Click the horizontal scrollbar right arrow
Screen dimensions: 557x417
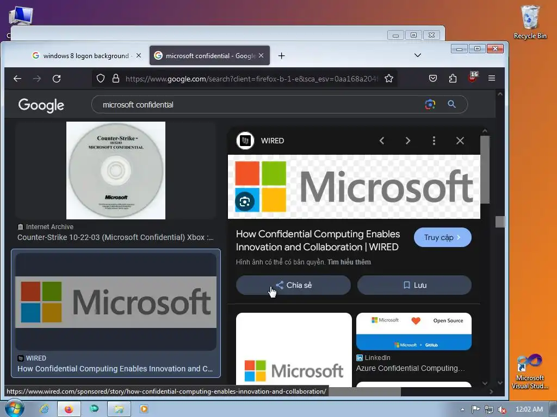pos(491,391)
